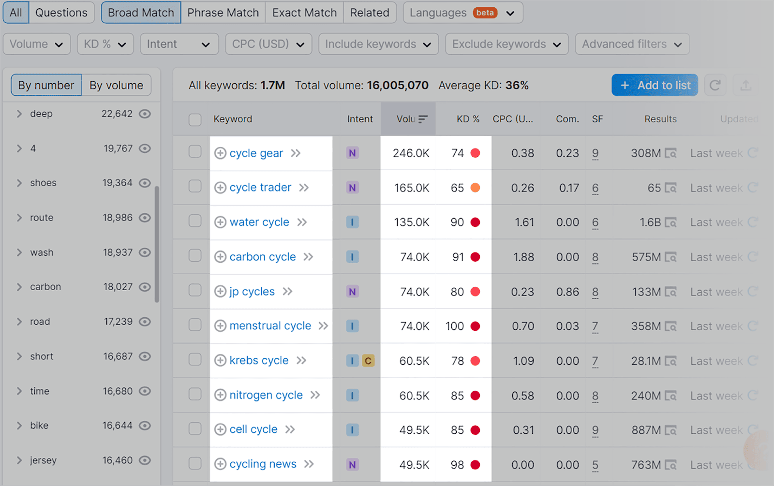Click plus icon beside 'krebs cycle'

coord(220,360)
